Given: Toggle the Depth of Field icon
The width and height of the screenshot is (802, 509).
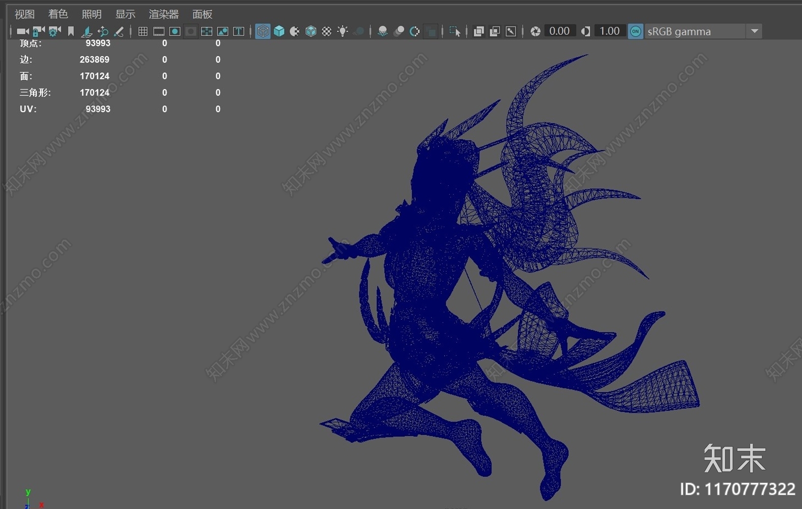Looking at the screenshot, I should coord(431,32).
